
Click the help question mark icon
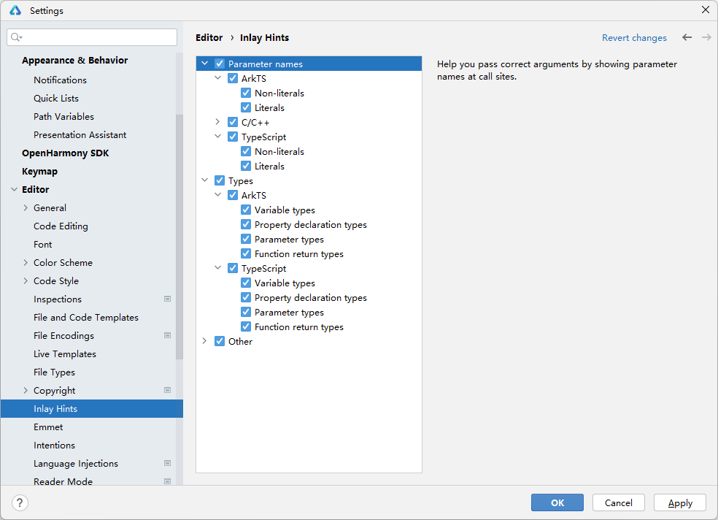[x=20, y=502]
